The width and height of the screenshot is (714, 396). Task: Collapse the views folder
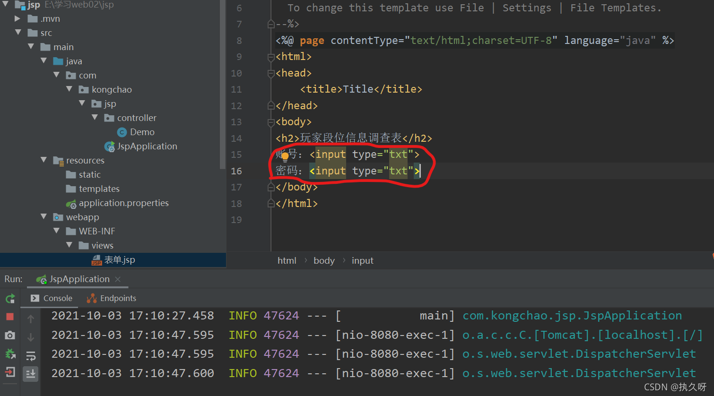tap(70, 245)
